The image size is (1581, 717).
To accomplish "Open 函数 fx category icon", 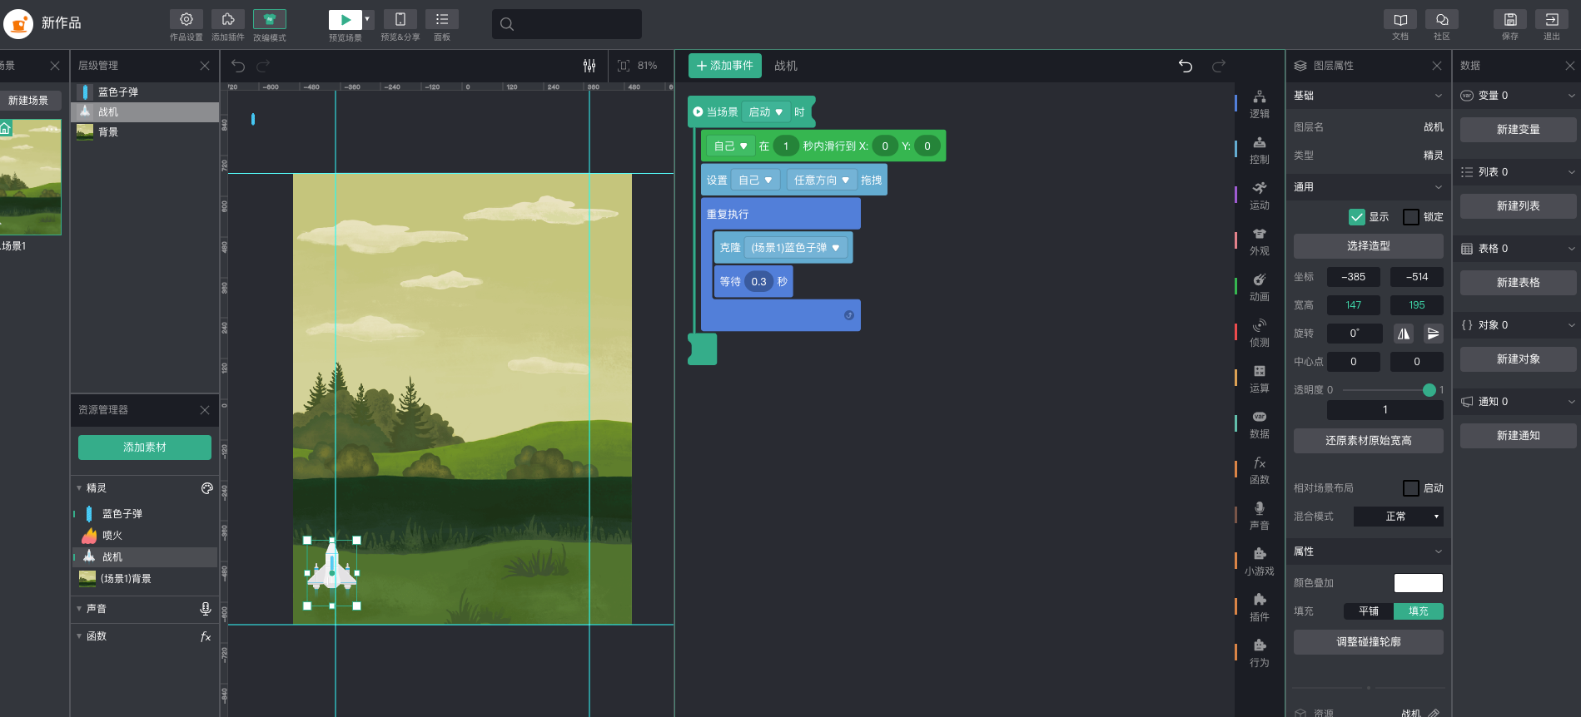I will 1260,462.
